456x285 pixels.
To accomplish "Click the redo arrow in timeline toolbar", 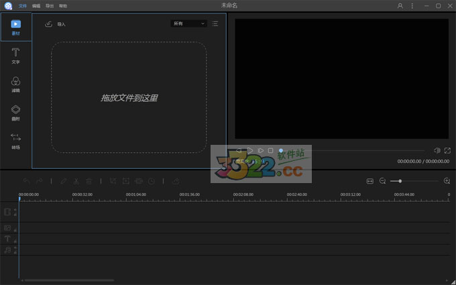I will pos(40,181).
